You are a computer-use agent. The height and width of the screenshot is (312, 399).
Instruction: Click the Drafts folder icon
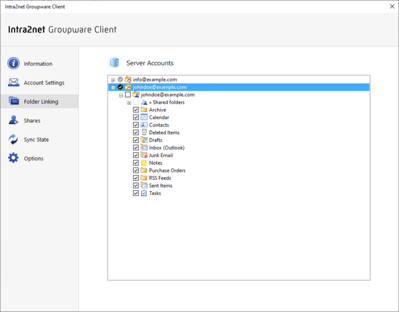[x=144, y=140]
